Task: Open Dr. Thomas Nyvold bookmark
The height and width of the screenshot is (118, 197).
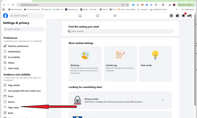Action: pos(32,9)
